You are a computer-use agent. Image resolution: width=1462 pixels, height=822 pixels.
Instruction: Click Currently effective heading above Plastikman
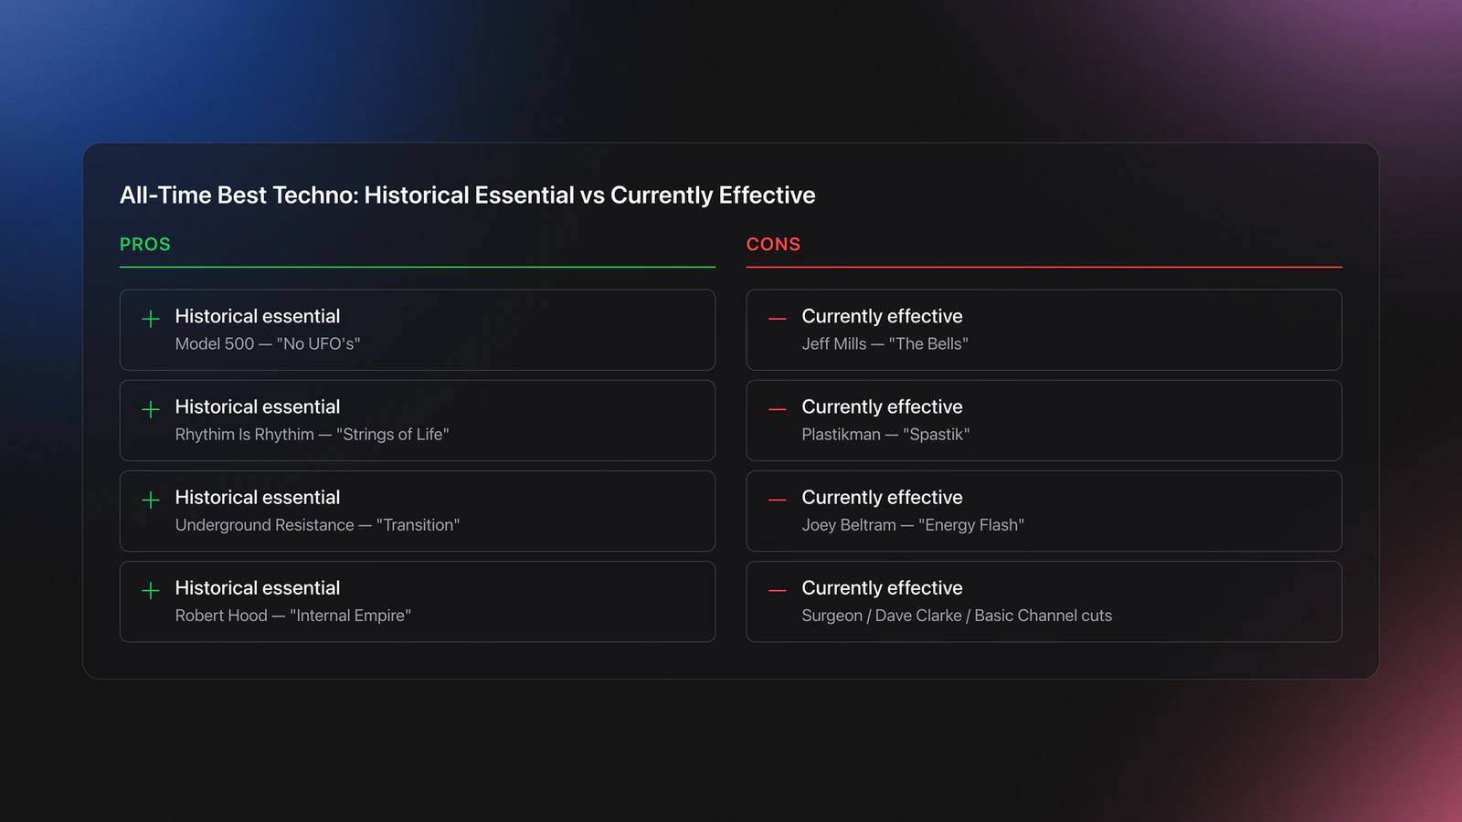[883, 406]
